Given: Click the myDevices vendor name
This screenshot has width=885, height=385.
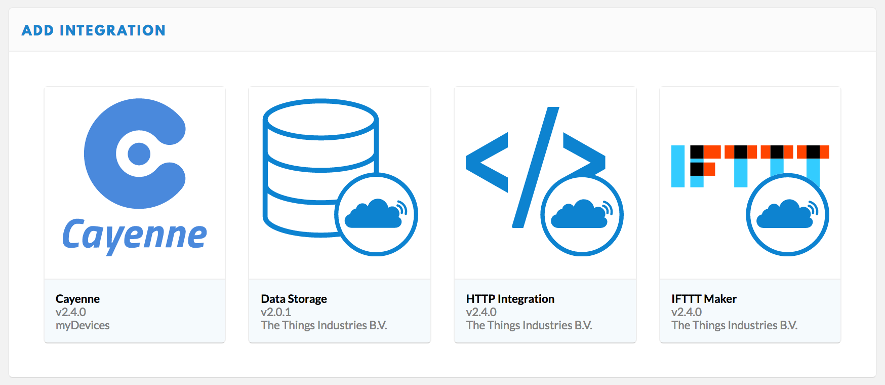Looking at the screenshot, I should click(x=83, y=325).
